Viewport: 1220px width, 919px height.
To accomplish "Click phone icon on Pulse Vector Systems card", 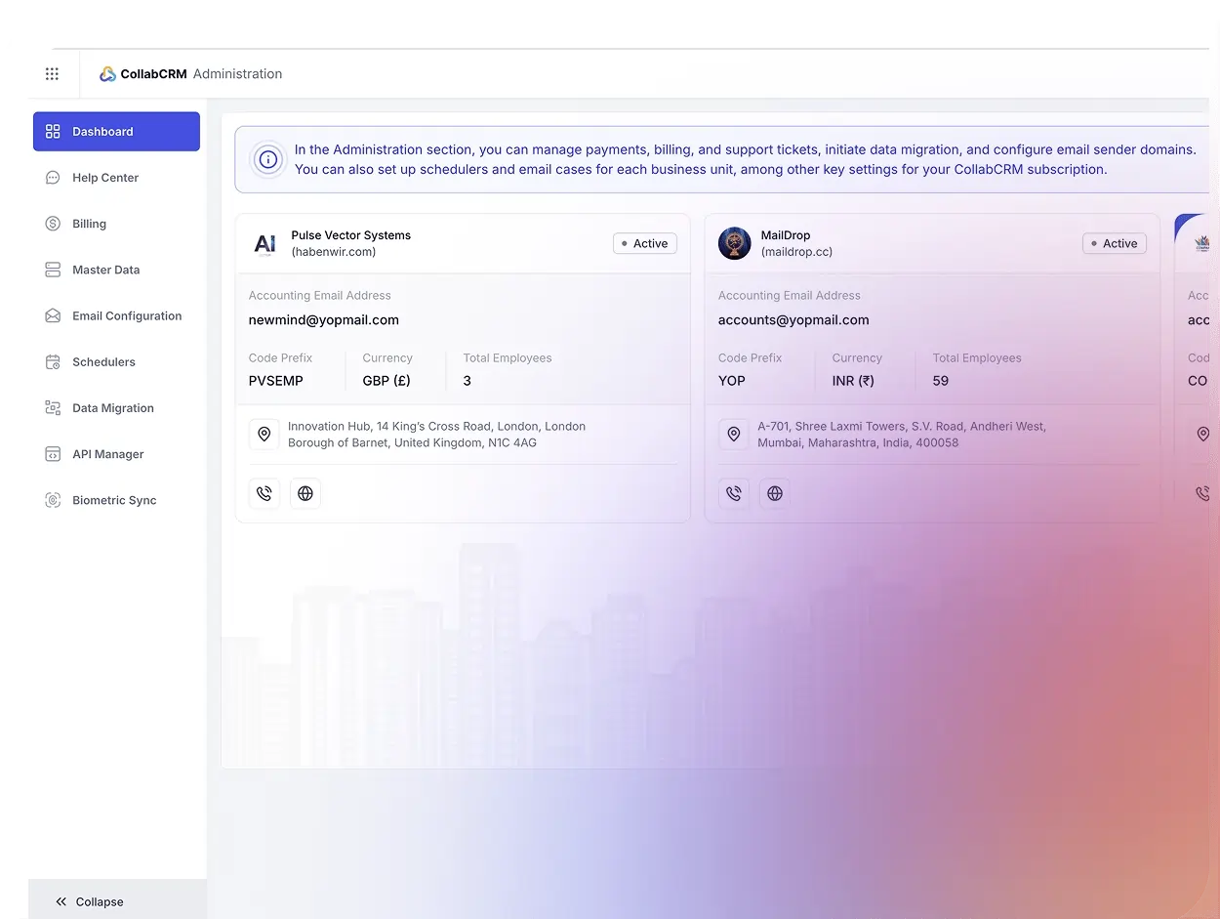I will tap(264, 493).
